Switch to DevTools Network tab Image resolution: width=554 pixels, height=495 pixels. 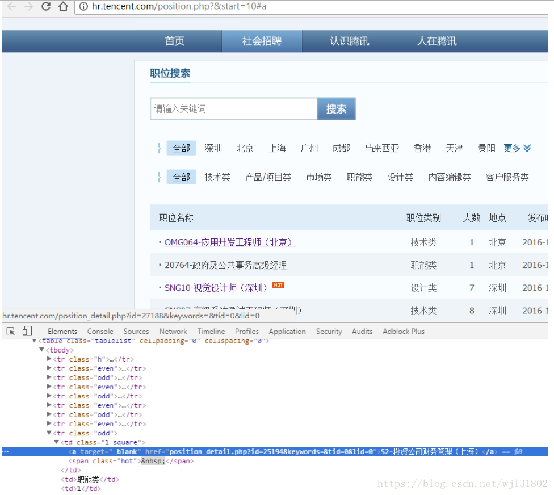173,332
